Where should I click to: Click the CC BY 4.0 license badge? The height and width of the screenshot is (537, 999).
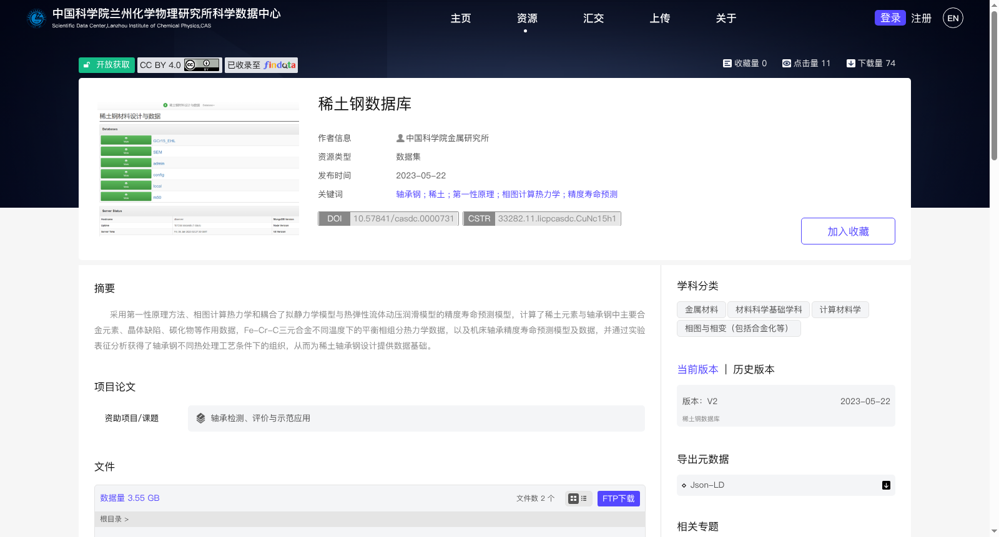click(x=180, y=65)
